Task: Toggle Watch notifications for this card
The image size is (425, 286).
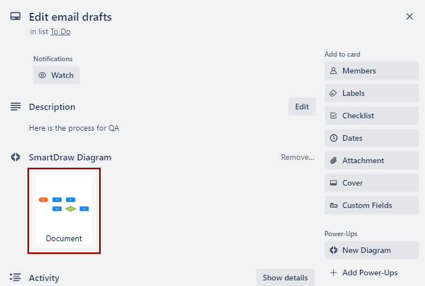Action: pos(57,75)
